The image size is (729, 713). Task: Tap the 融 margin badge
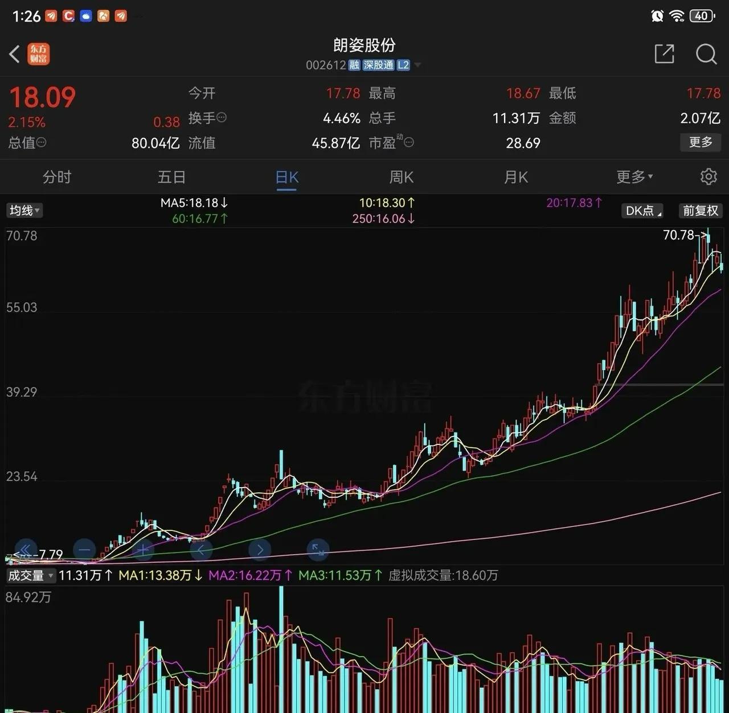pos(354,65)
